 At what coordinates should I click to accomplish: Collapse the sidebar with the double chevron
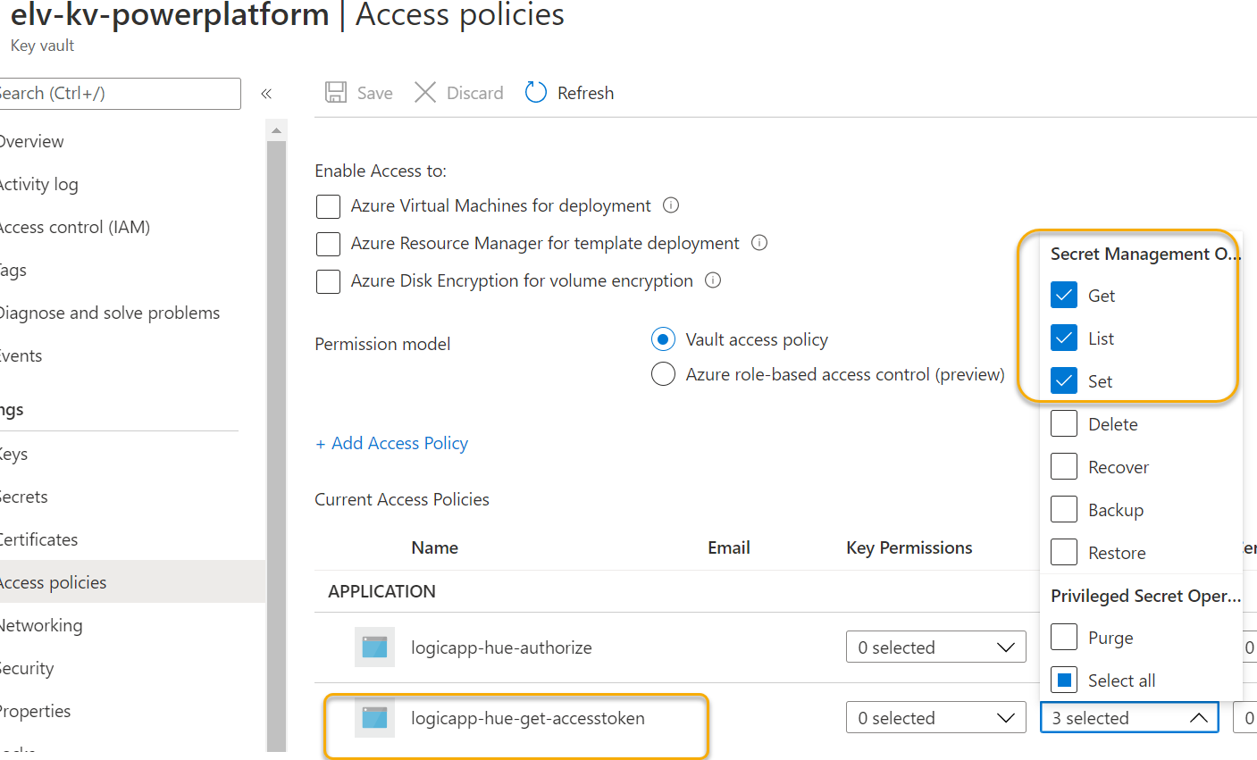tap(266, 94)
